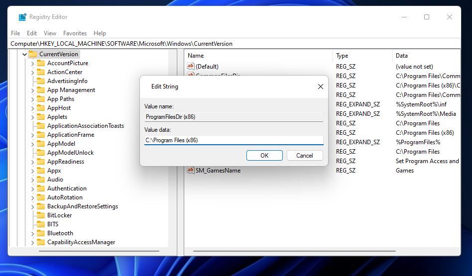
Task: Click the %SystemRoot%\Media data cell
Action: tap(426, 114)
